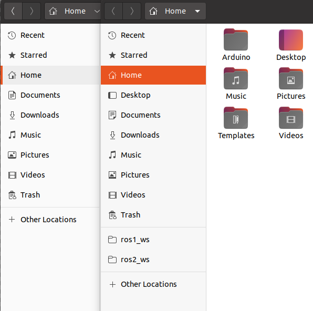This screenshot has height=311, width=313.
Task: Go back using left window's back arrow
Action: [x=13, y=11]
